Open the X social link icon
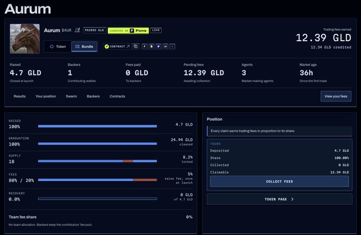This screenshot has height=235, width=361. [x=172, y=47]
